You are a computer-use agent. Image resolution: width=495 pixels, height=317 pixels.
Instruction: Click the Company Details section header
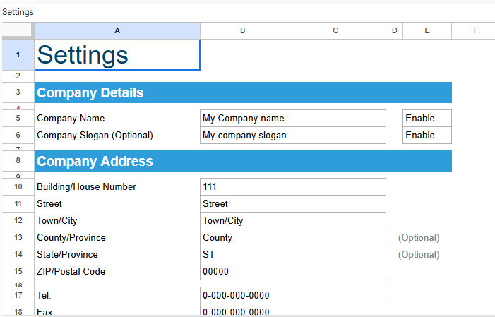(x=243, y=93)
